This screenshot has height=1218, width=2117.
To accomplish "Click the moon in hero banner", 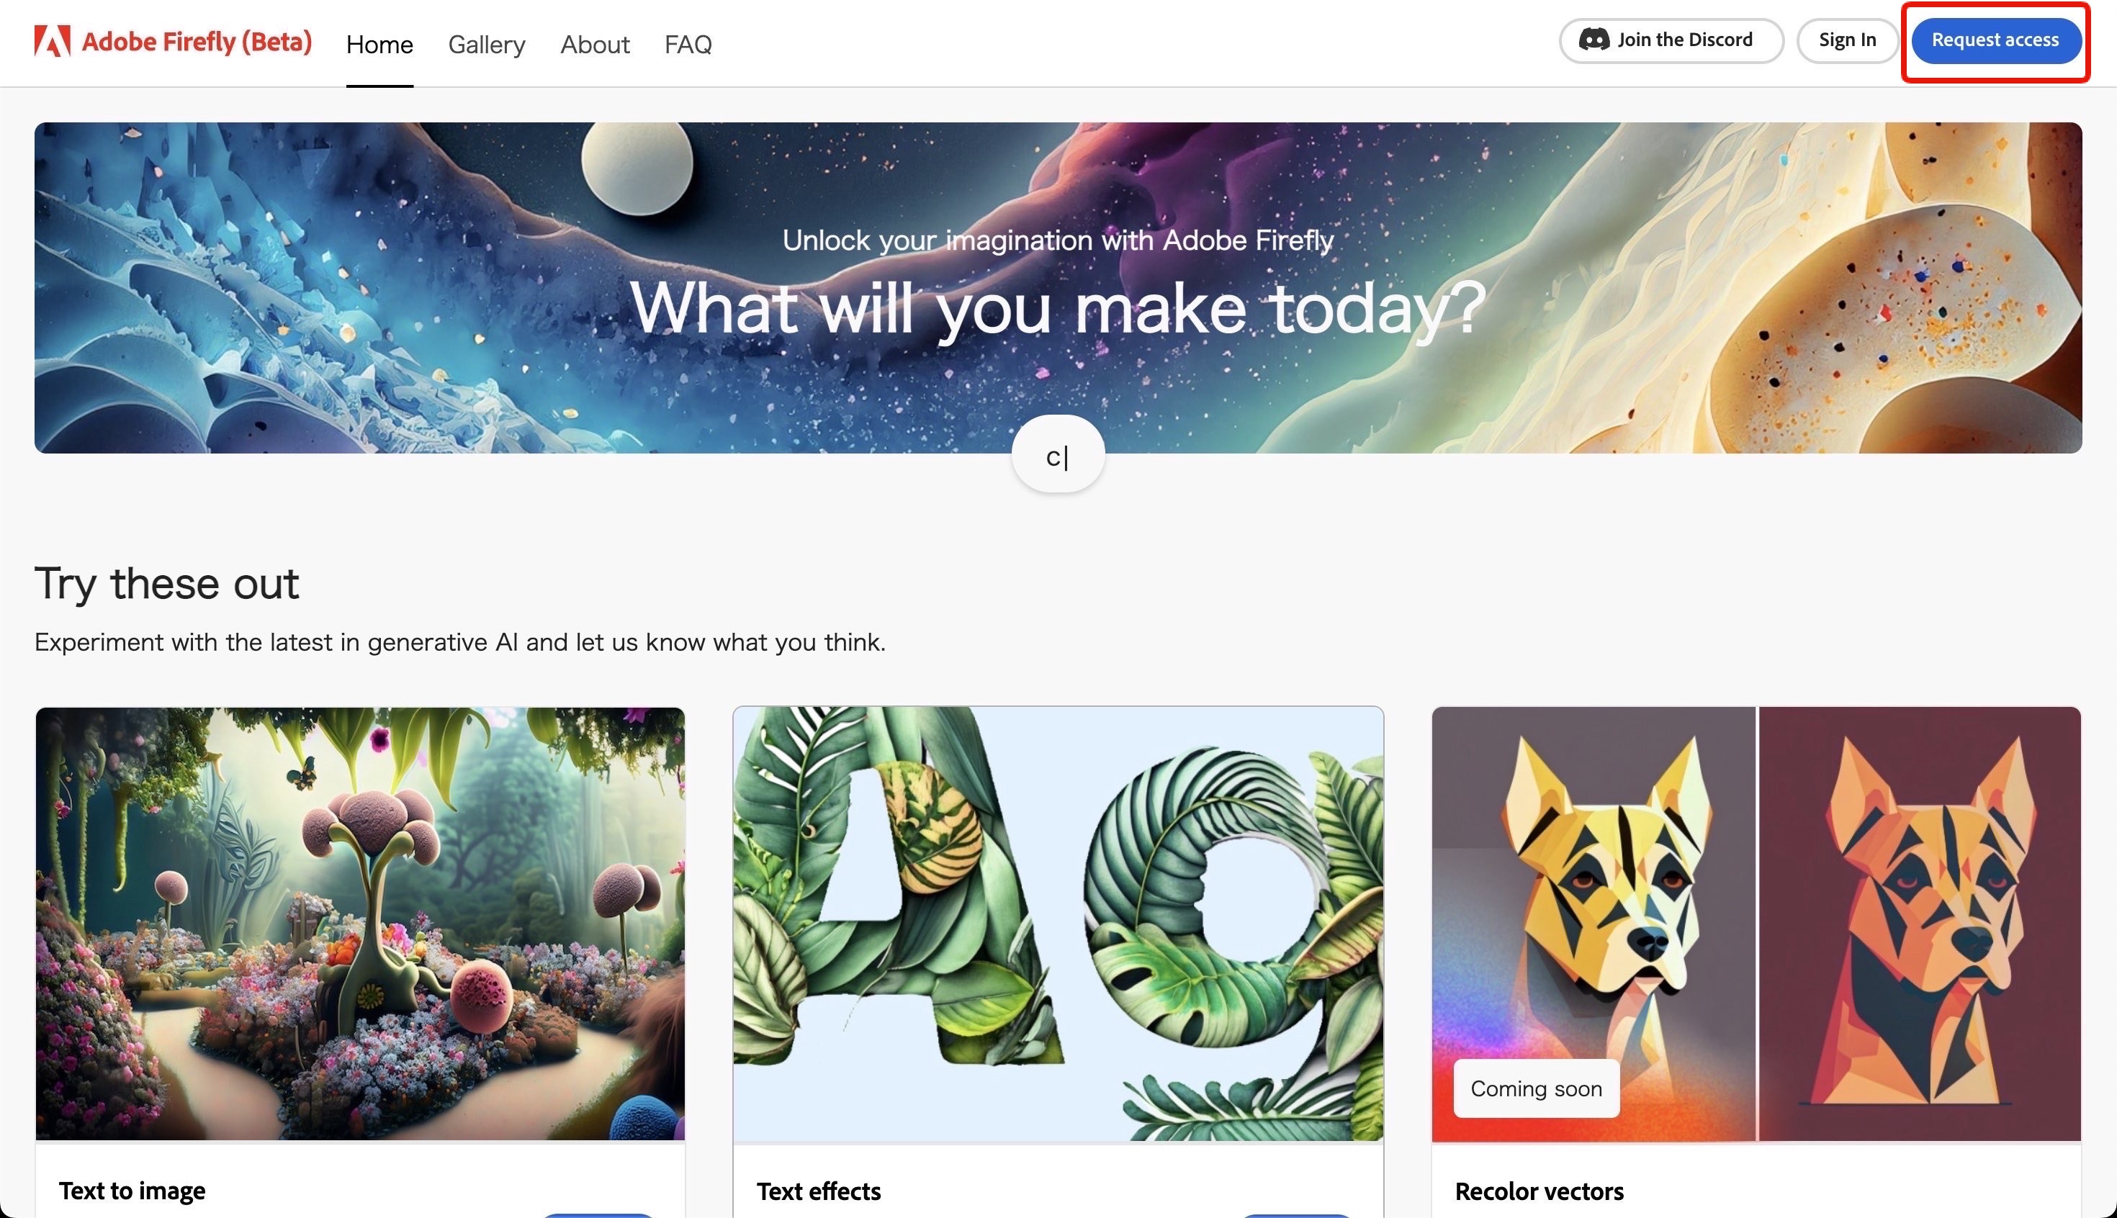I will tap(637, 166).
